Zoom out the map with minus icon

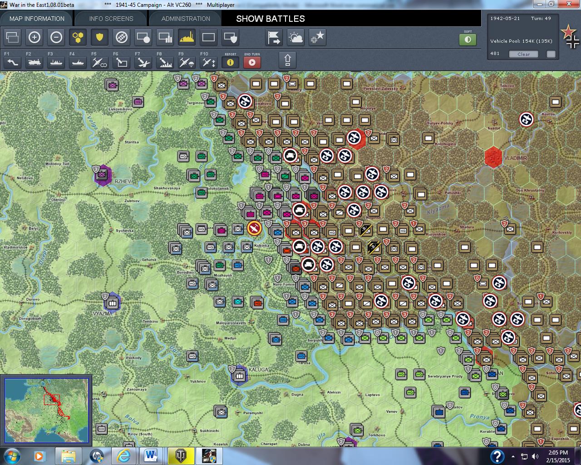point(56,37)
